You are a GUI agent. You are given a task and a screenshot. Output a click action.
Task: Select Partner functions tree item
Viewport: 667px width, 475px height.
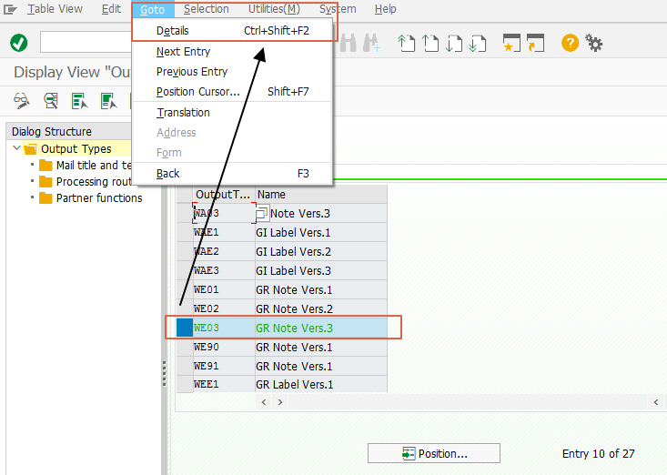pos(99,198)
